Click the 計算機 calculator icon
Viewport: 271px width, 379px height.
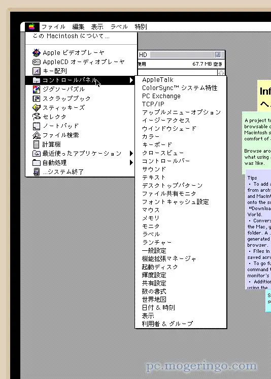click(x=37, y=144)
